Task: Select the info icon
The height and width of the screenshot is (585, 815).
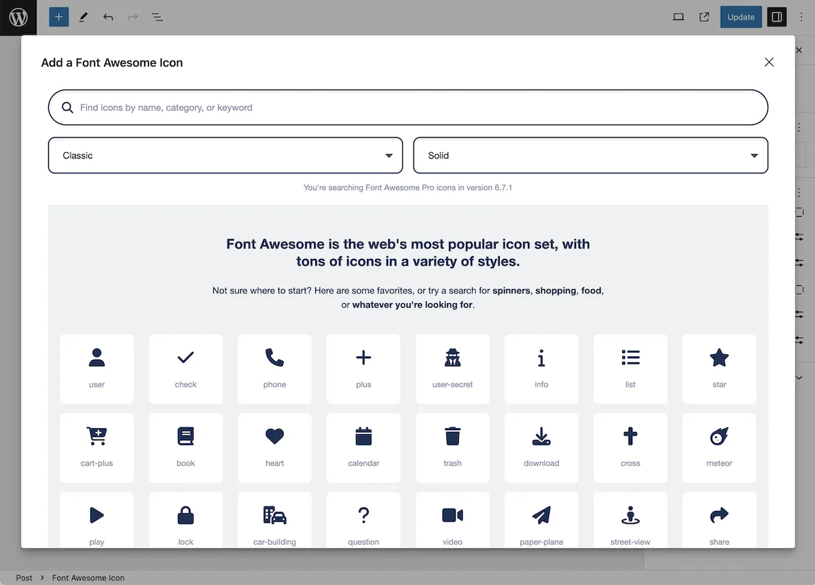Action: [541, 369]
